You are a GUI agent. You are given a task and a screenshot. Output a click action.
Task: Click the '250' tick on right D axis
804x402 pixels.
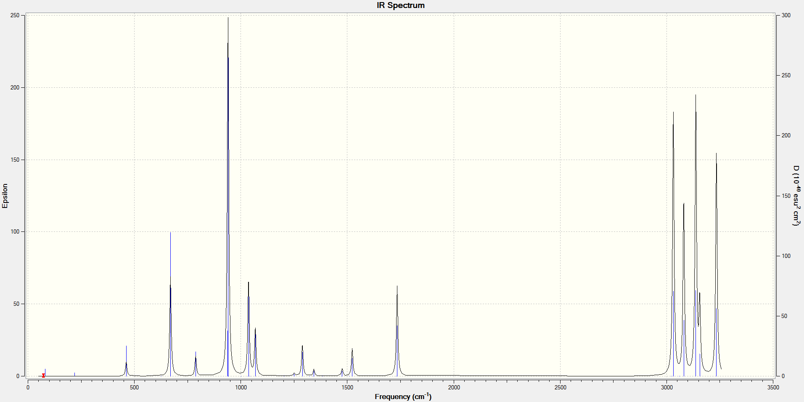pos(786,75)
